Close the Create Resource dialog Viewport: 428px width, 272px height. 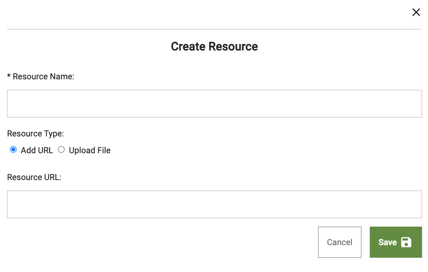(416, 12)
